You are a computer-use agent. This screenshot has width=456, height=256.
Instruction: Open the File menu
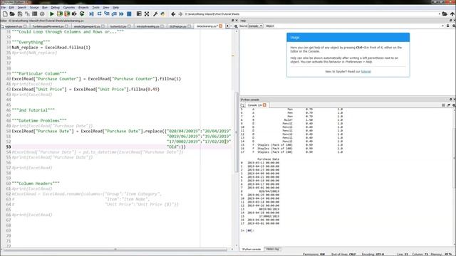pos(4,7)
